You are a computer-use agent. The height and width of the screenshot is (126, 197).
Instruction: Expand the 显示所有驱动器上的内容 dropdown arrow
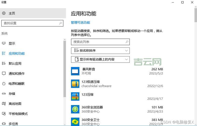[x=126, y=59]
